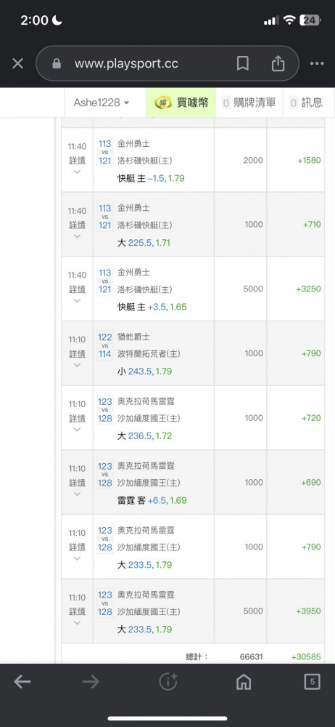This screenshot has width=335, height=727.
Task: Open the 購牌清單 tab
Action: [x=249, y=103]
